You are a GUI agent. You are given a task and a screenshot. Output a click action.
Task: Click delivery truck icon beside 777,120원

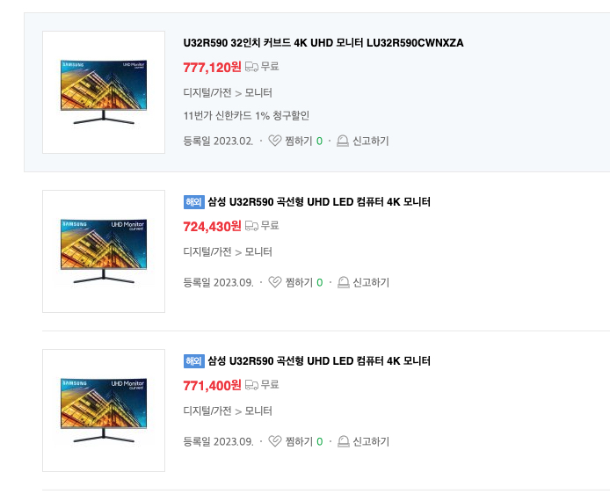pyautogui.click(x=251, y=66)
